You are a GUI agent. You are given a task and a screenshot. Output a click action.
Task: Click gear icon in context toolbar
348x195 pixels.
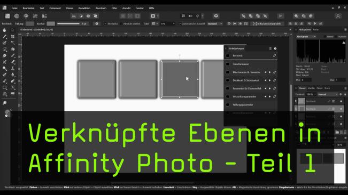click(97, 23)
